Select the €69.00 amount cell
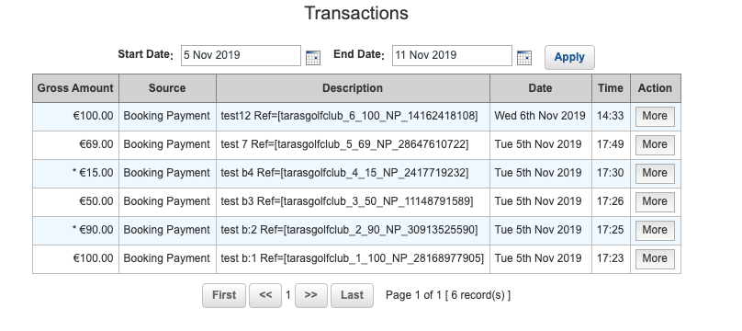 pos(75,145)
